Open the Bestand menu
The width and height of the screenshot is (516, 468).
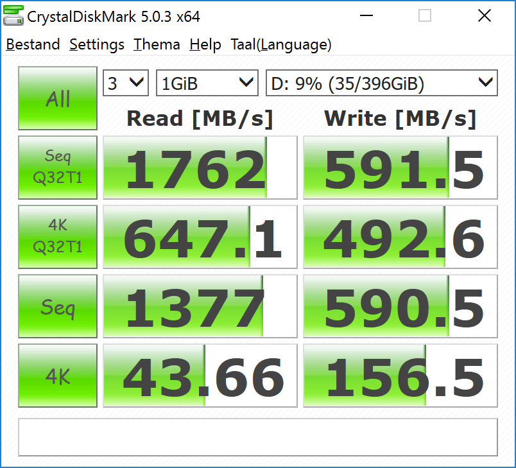33,44
